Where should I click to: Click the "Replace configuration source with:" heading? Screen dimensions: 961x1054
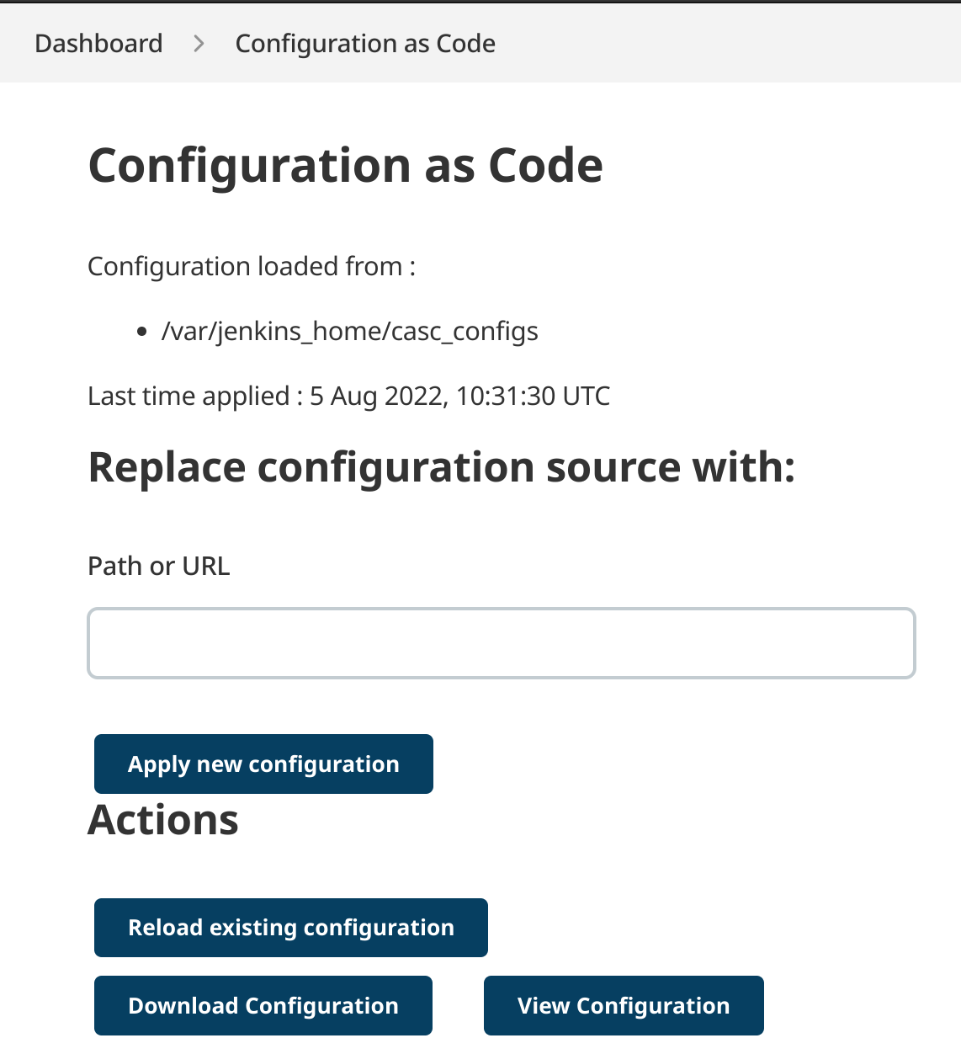pos(441,467)
